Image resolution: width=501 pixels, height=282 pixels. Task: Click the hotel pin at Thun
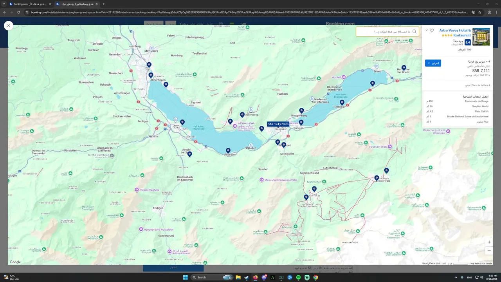[x=149, y=65]
